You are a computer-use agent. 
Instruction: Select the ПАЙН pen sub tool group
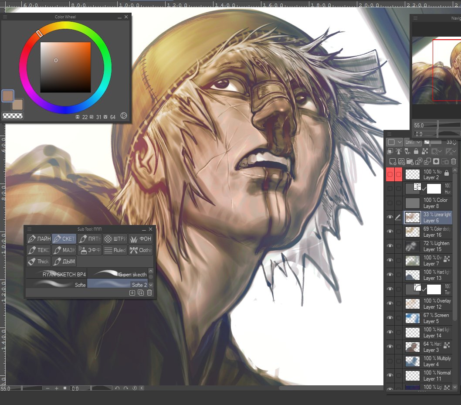(x=39, y=238)
